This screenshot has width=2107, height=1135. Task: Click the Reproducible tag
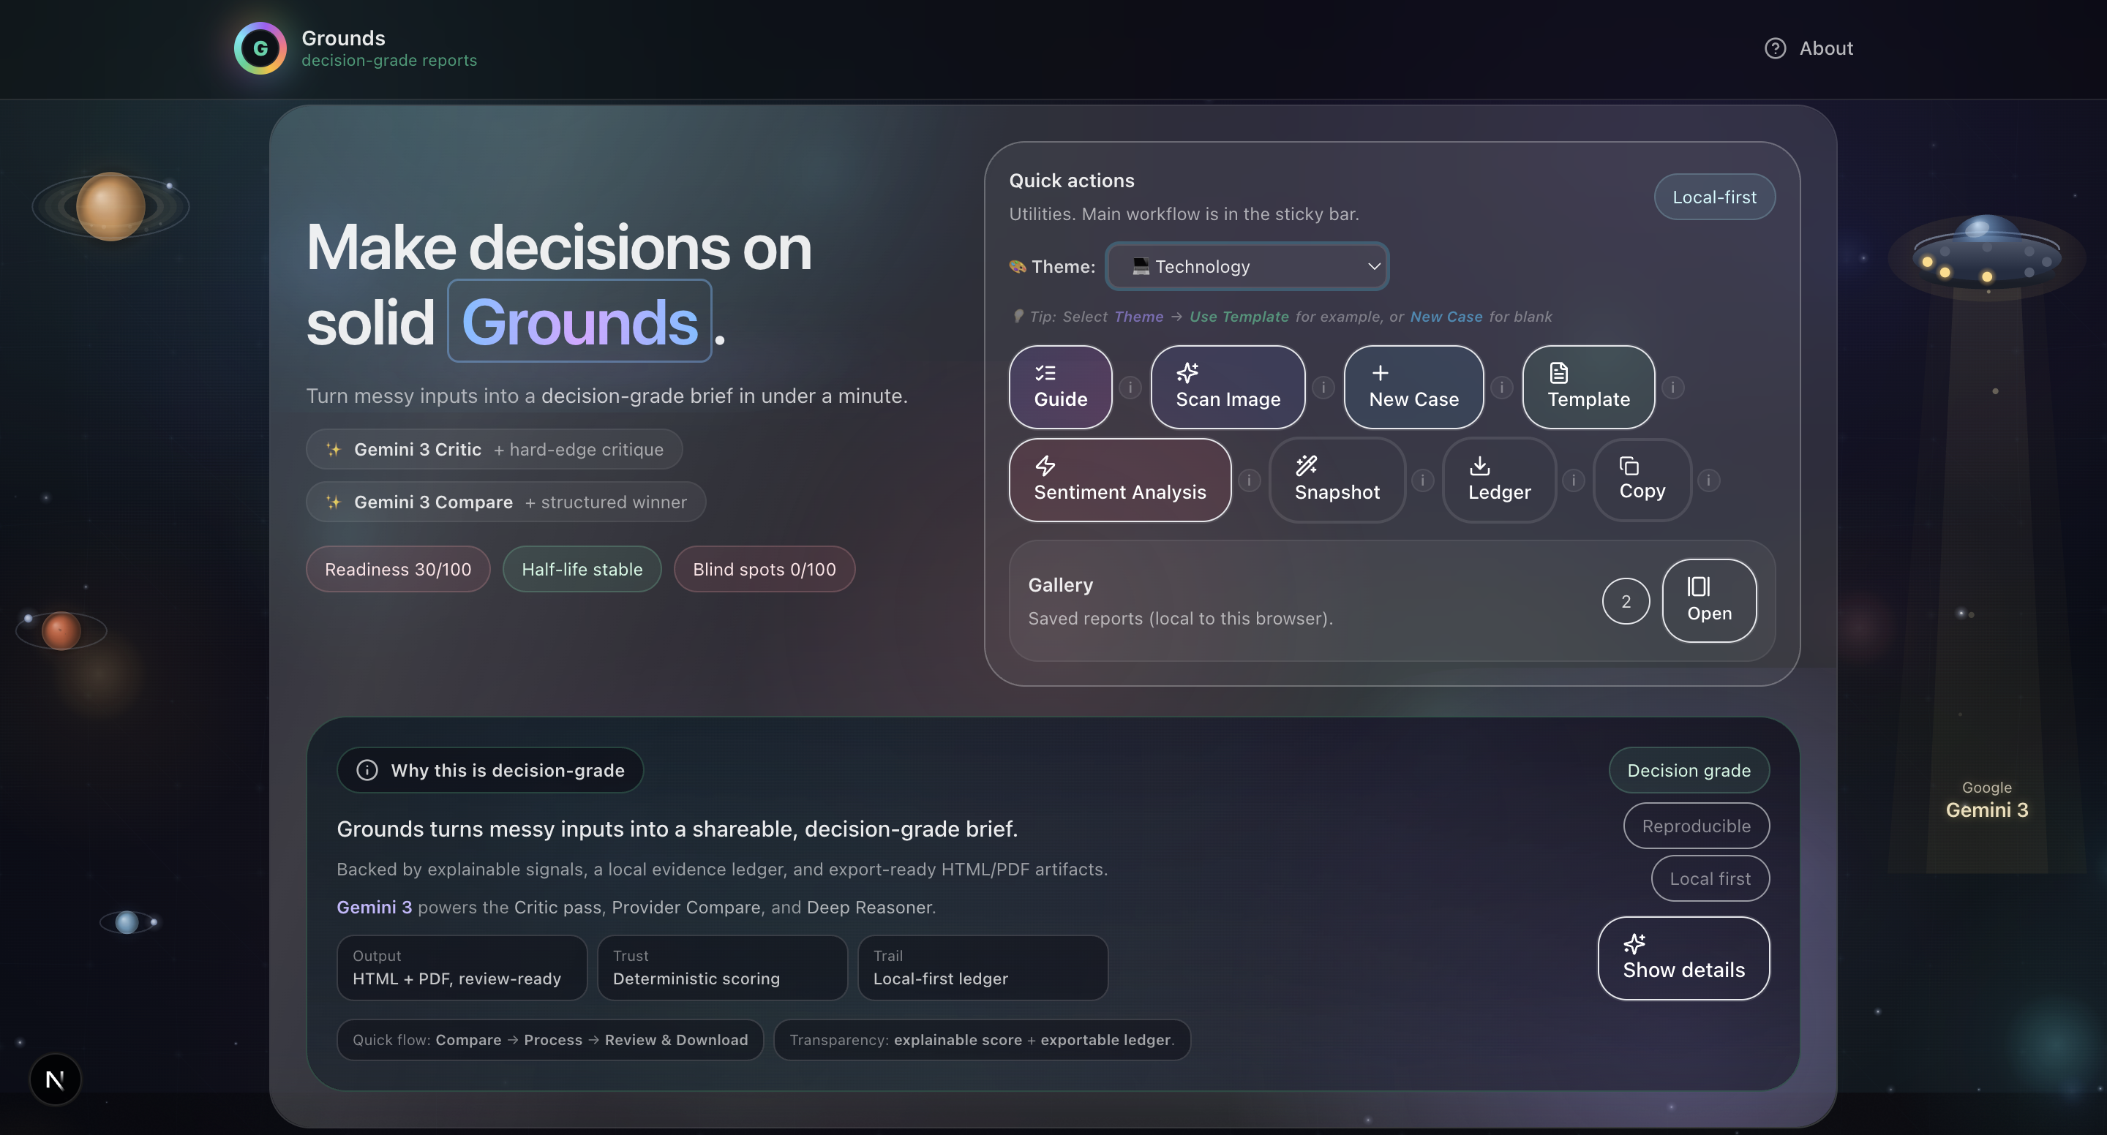(1696, 826)
